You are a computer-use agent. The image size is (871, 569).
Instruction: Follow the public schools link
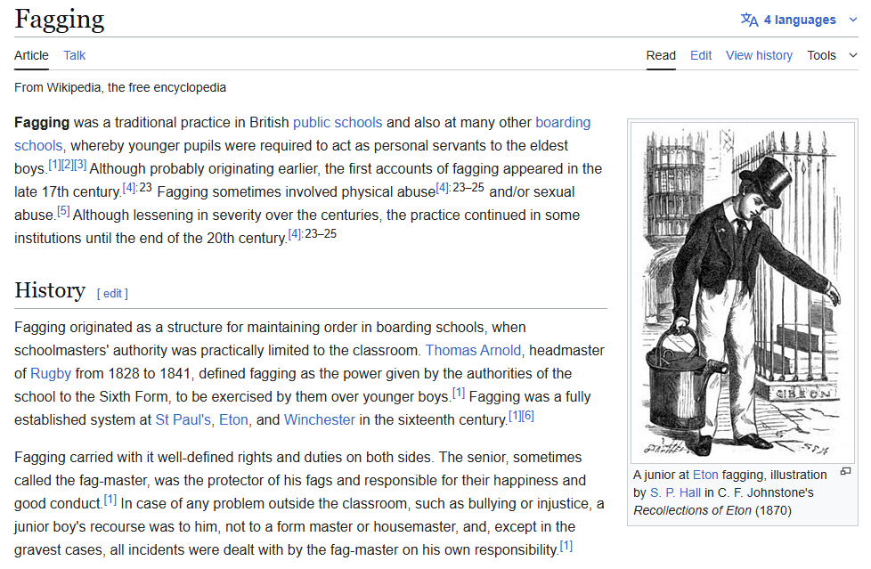338,122
